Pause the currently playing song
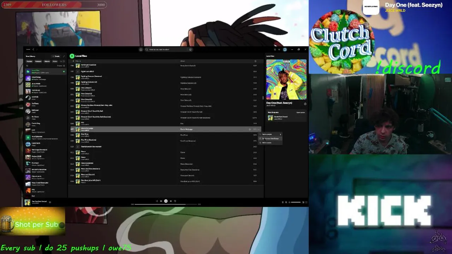The width and height of the screenshot is (452, 254). [x=166, y=201]
